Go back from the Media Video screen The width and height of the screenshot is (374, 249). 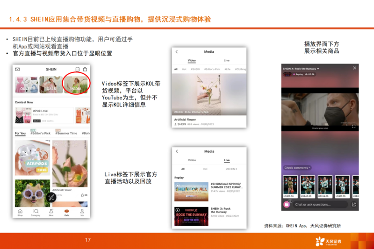point(177,52)
